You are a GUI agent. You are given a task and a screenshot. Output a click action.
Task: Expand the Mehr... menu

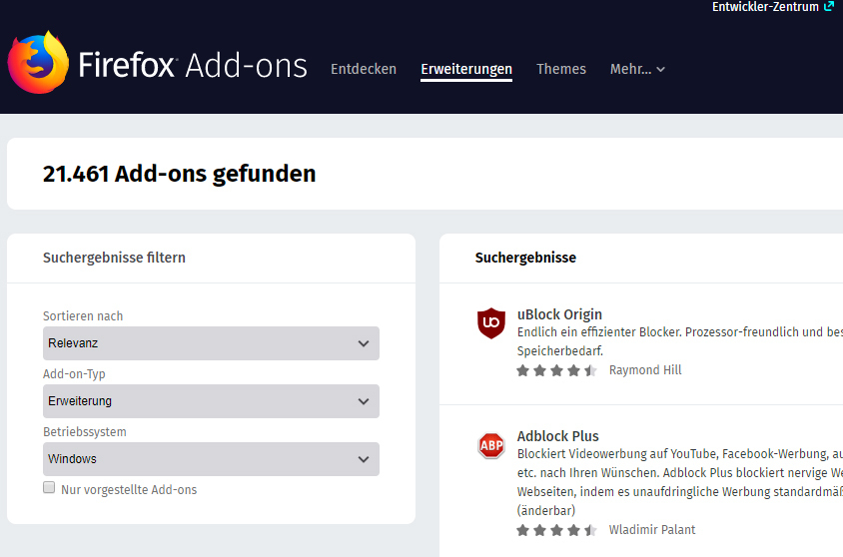pos(637,69)
